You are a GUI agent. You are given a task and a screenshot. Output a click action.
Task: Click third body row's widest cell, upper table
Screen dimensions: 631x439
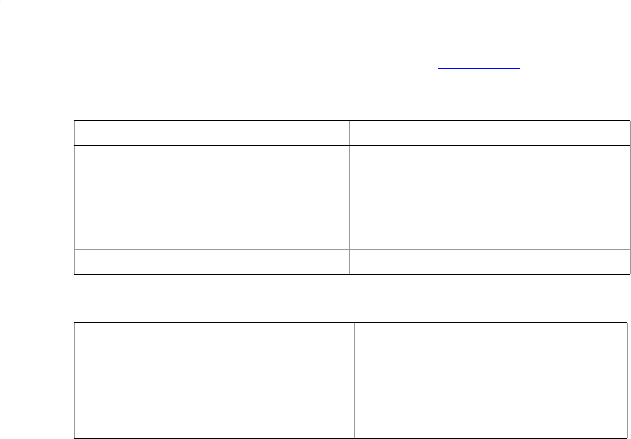coord(489,237)
